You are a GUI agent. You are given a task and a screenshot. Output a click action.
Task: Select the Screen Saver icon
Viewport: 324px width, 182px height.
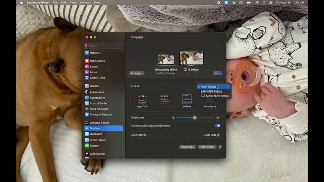(87, 140)
